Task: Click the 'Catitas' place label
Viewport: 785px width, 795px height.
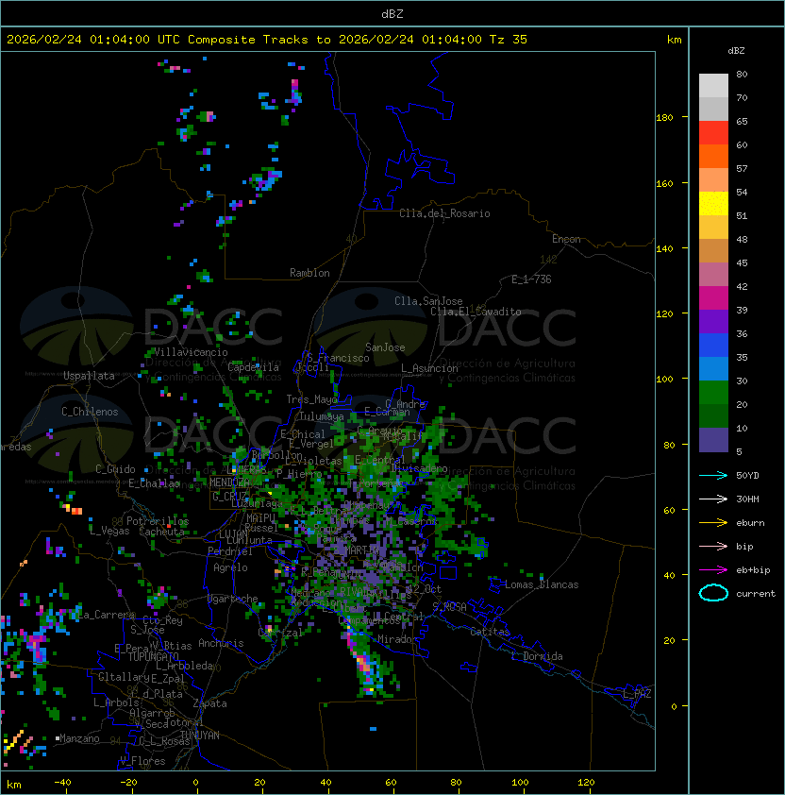Action: coord(490,632)
